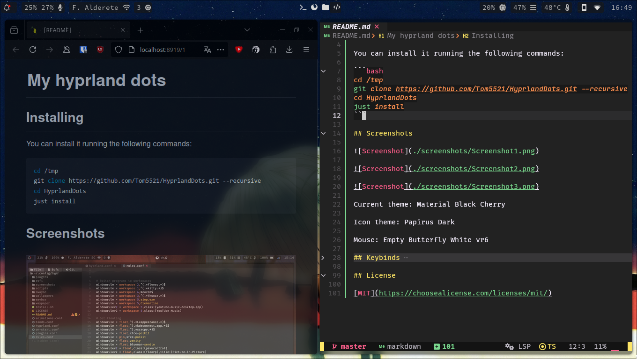Click the 101 added lines indicator
The image size is (637, 359).
point(444,346)
